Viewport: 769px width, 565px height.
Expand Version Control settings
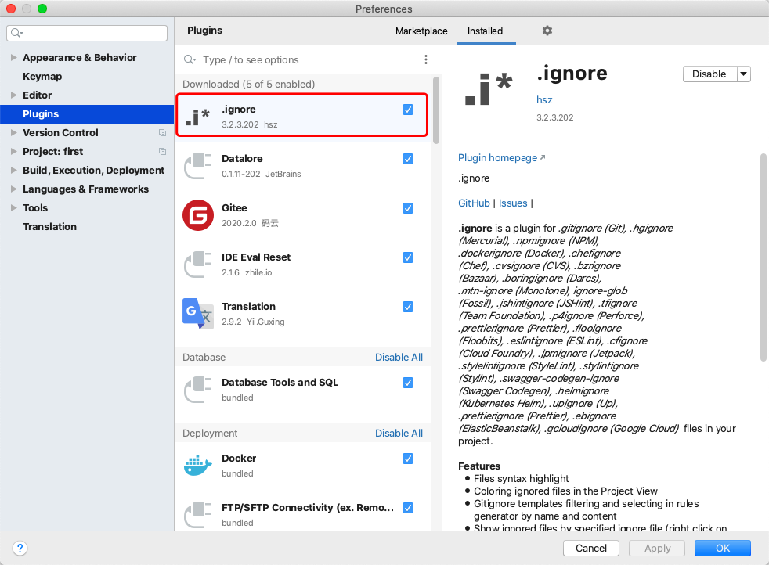coord(14,132)
